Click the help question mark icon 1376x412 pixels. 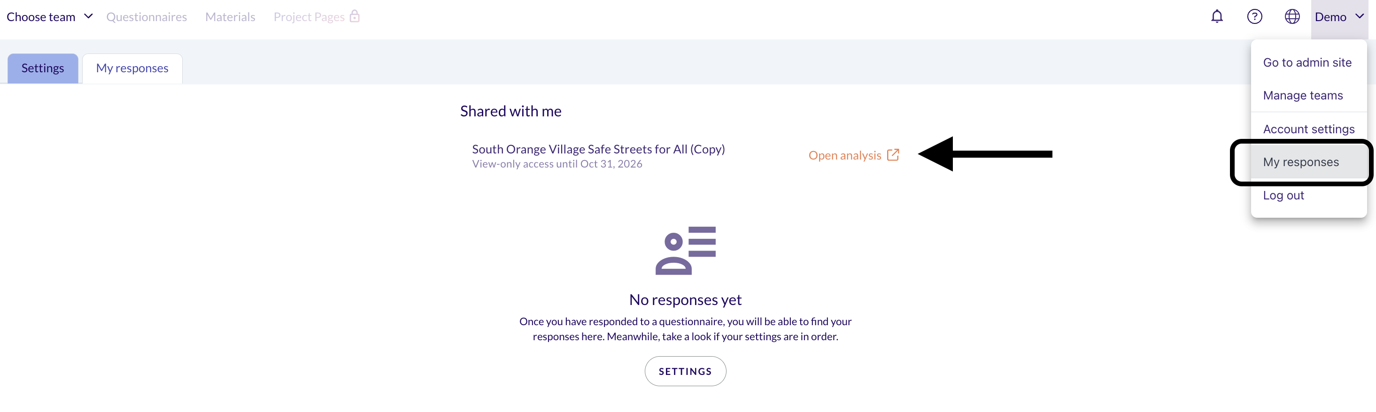point(1254,16)
